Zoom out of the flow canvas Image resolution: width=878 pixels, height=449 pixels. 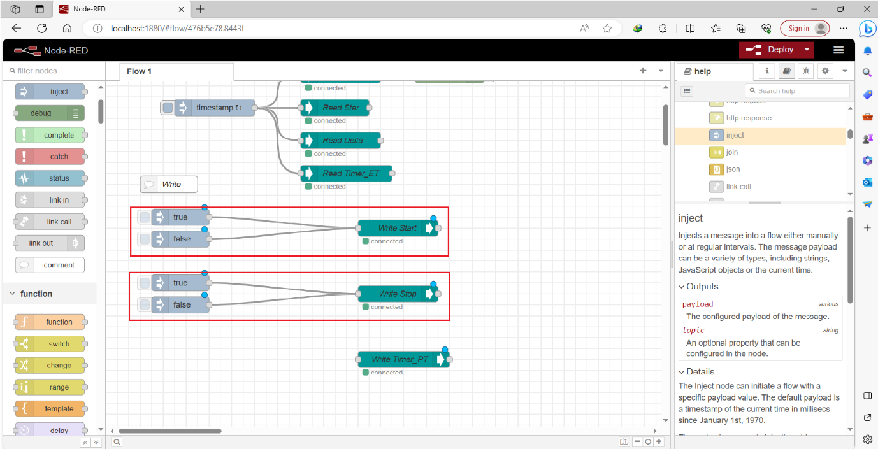point(638,441)
